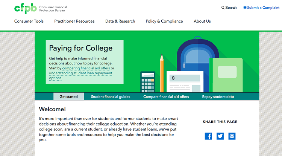The height and width of the screenshot is (156, 282).
Task: Share this page on Twitter
Action: click(220, 136)
